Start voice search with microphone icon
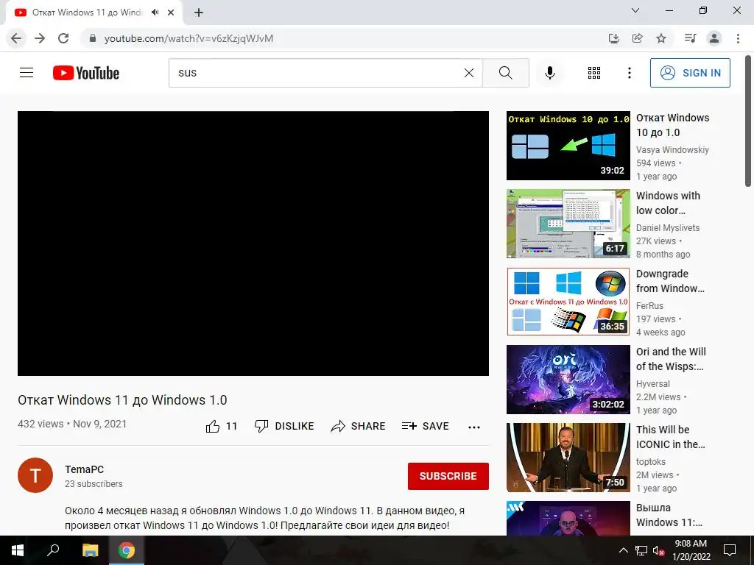754x565 pixels. pos(549,73)
